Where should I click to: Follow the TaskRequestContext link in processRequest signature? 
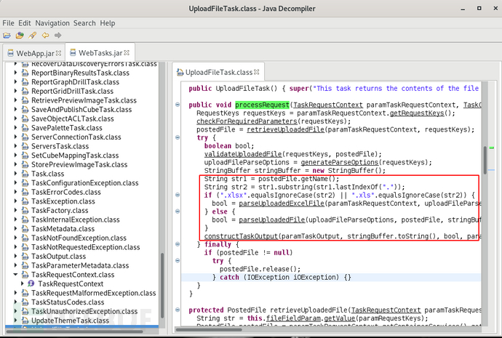click(x=328, y=105)
